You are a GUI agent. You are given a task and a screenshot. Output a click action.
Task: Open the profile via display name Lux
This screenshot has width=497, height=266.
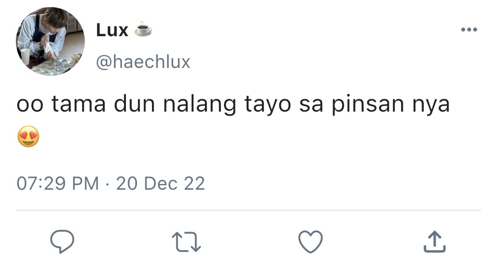tap(112, 30)
